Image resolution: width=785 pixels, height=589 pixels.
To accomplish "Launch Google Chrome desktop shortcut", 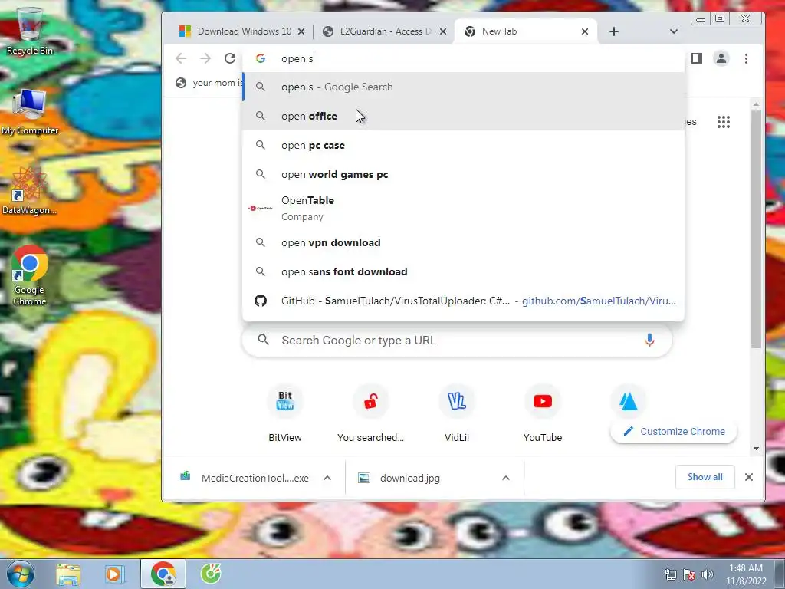I will click(x=30, y=275).
